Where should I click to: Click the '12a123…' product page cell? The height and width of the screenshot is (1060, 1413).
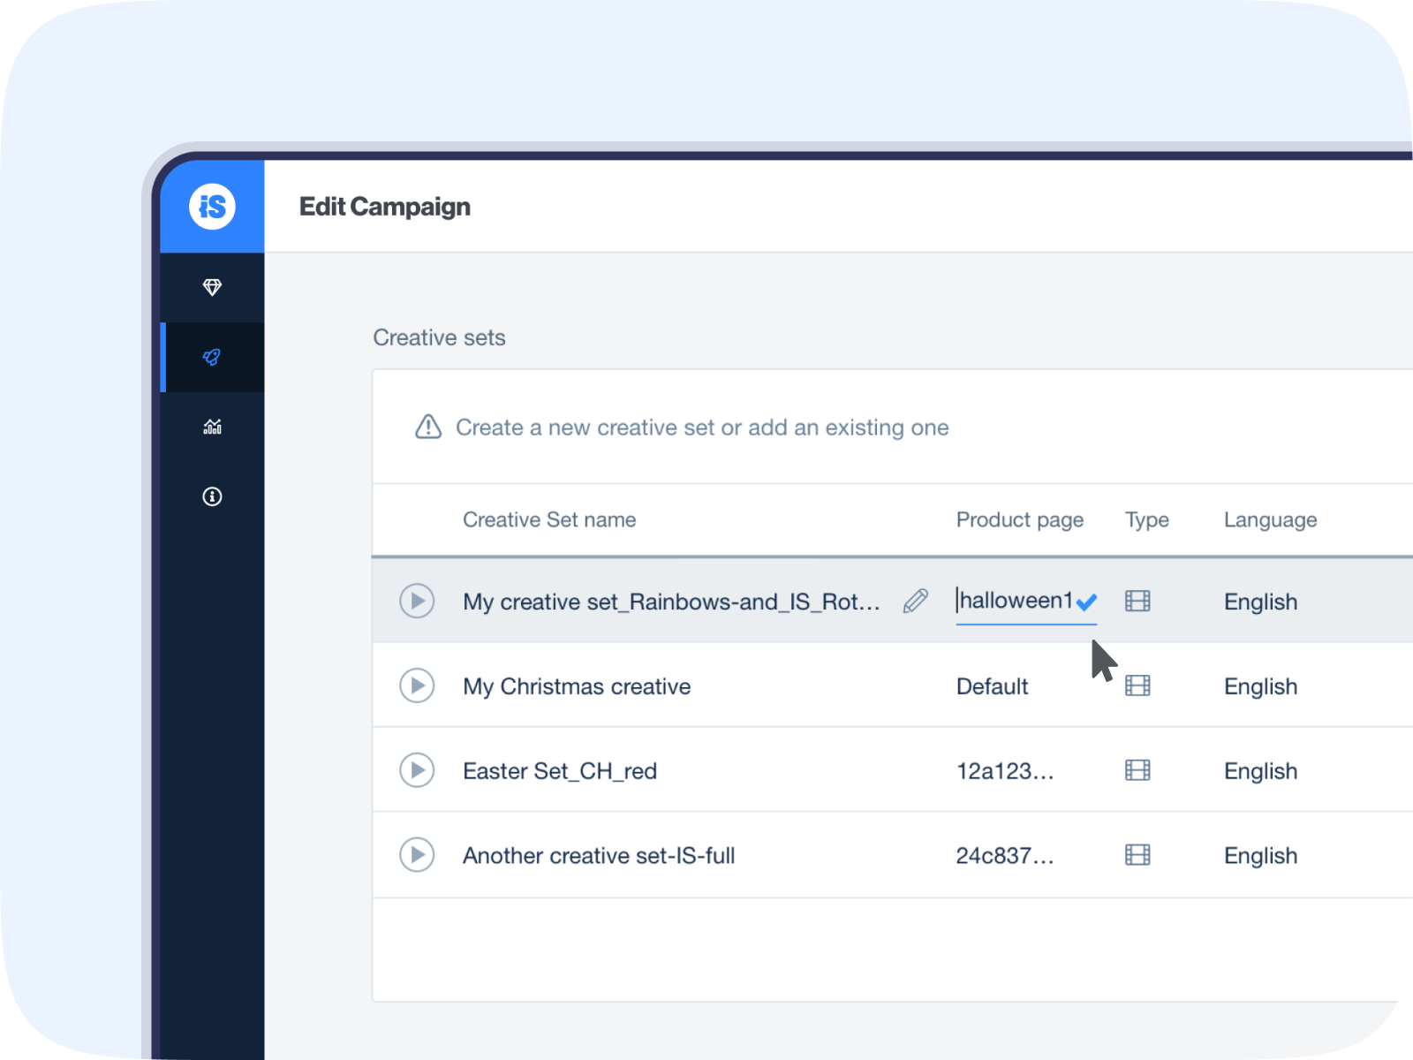tap(1005, 771)
